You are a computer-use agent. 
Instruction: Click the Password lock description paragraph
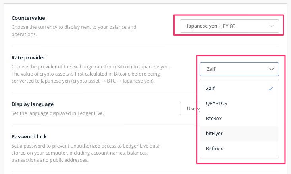[x=85, y=153]
